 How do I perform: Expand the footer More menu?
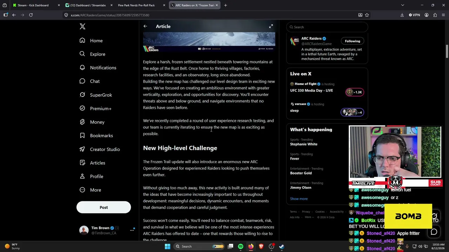click(x=309, y=217)
